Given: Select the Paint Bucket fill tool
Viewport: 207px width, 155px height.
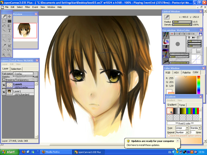Looking at the screenshot, I should point(4,26).
